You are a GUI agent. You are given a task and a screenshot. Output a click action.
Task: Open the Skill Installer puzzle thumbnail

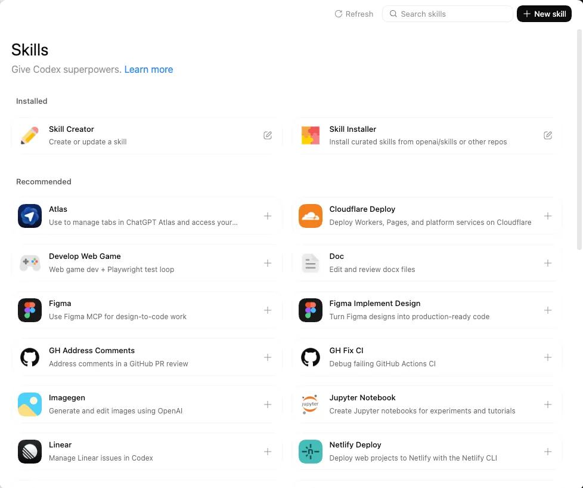pyautogui.click(x=310, y=135)
